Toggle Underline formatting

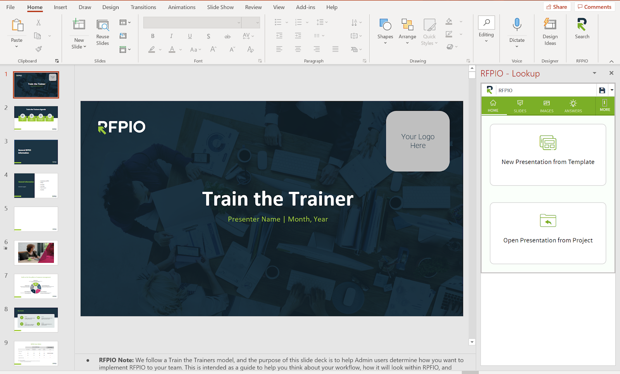click(x=190, y=36)
